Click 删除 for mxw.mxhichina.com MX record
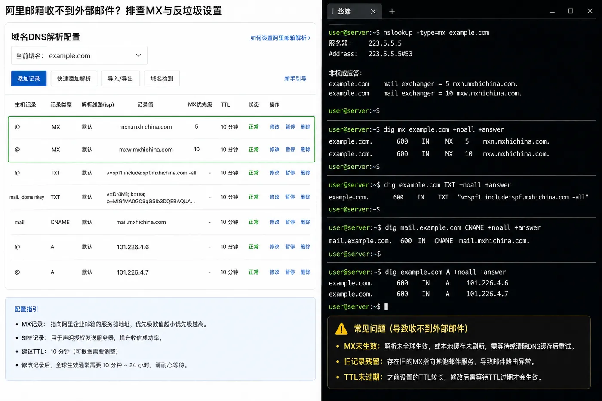Screen dimensions: 602x401 point(306,150)
